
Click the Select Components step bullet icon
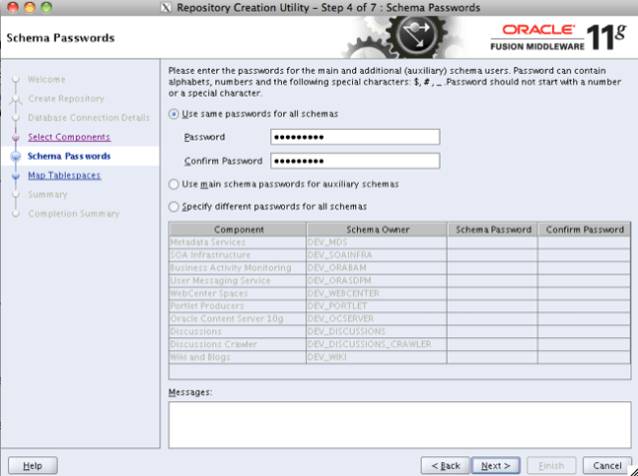coord(15,137)
